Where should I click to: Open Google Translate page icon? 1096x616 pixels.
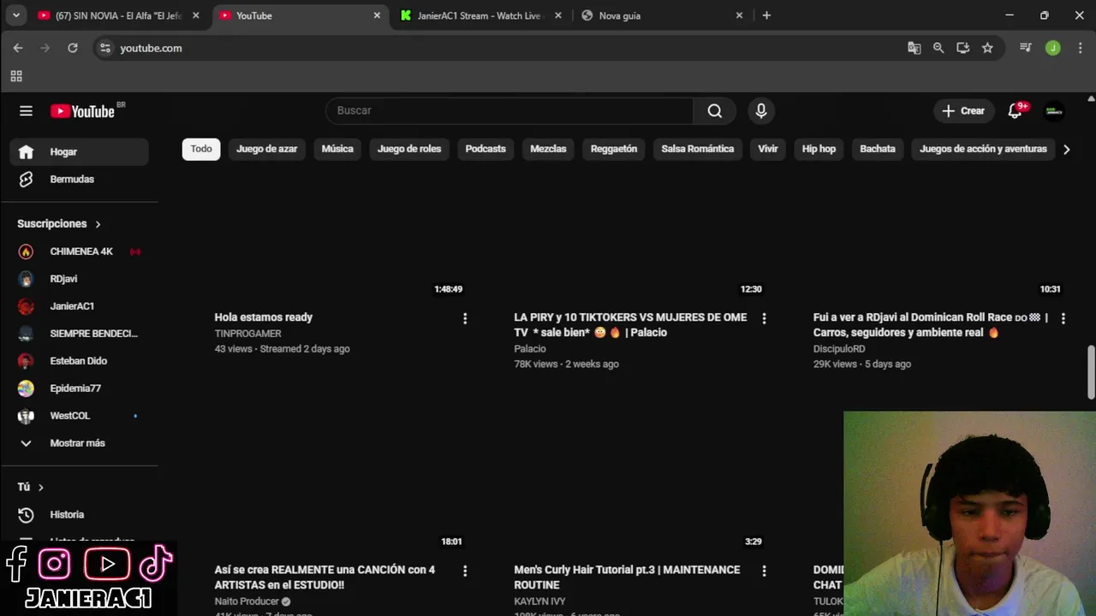pos(914,48)
